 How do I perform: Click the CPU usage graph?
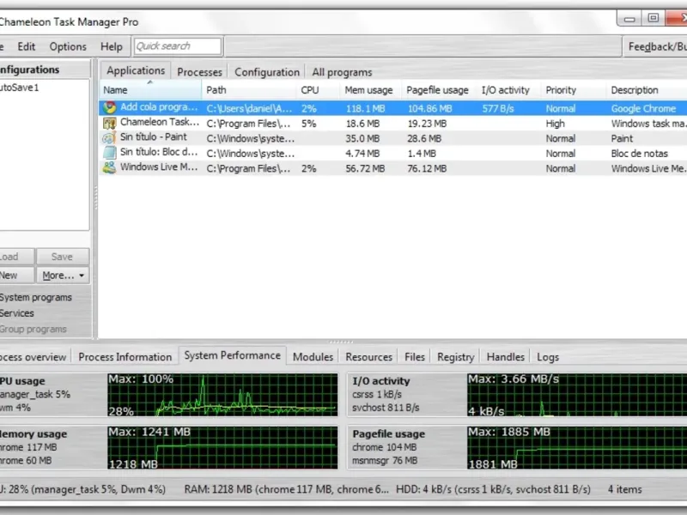222,395
